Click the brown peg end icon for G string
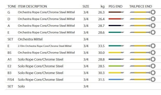Screen dimensions: 161x95 [116, 12]
